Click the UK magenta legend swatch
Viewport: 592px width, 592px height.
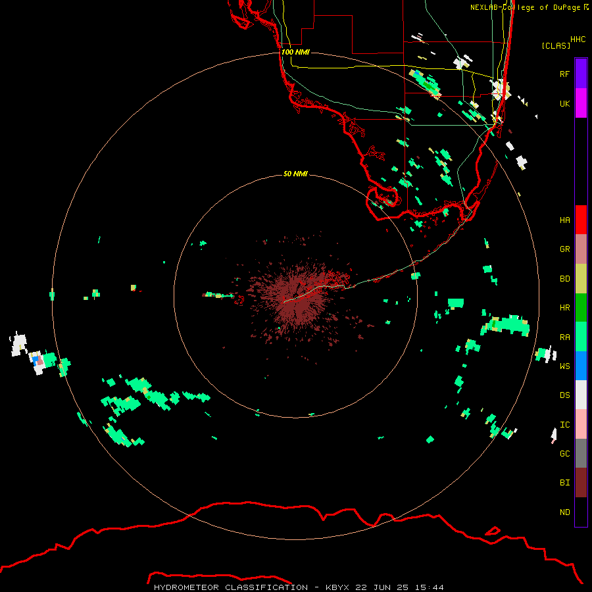(581, 103)
